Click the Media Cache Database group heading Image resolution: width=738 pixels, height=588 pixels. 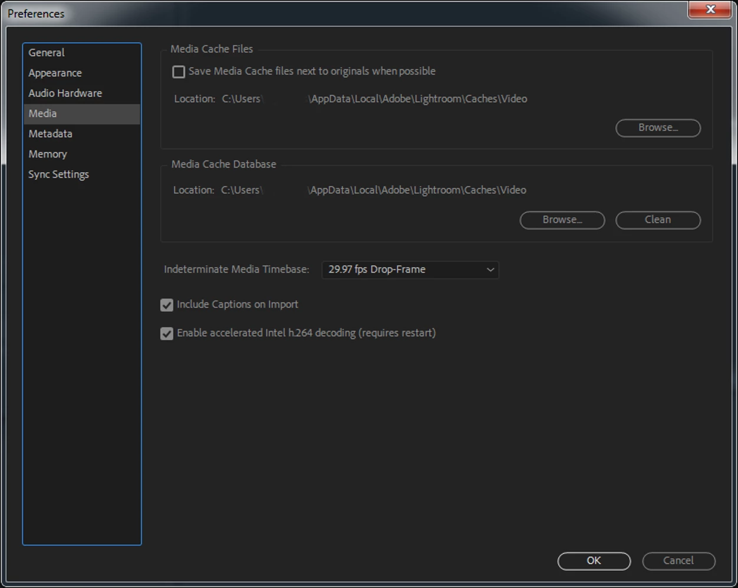223,165
